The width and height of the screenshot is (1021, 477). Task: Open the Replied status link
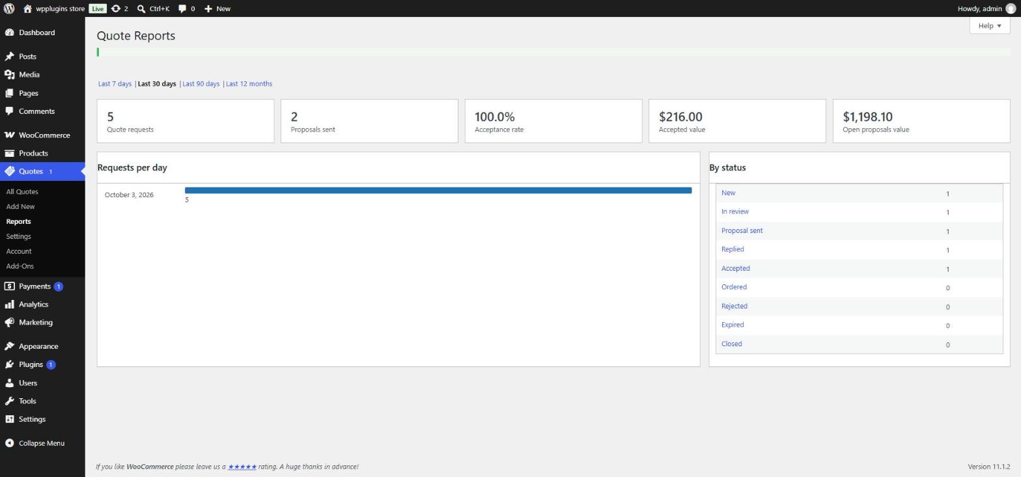733,250
